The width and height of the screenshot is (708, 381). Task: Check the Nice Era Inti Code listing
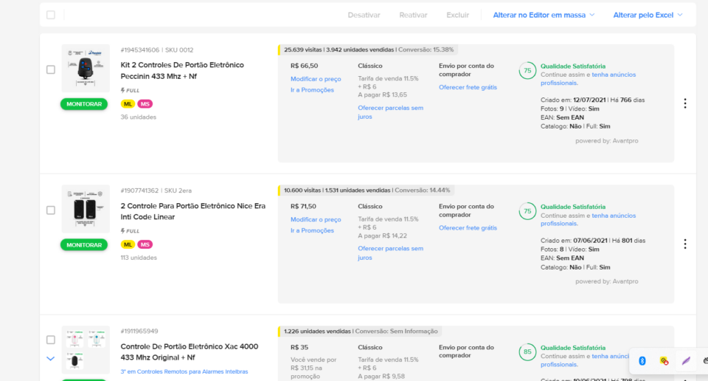[x=51, y=210]
